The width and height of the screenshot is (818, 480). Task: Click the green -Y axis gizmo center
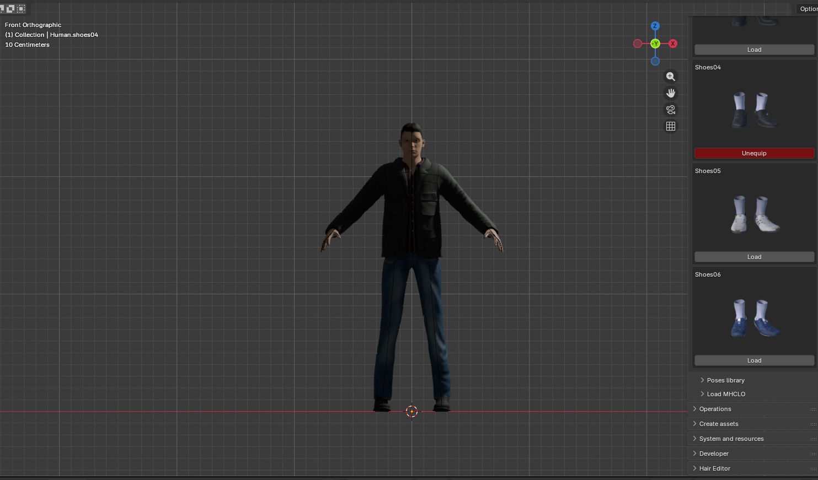pyautogui.click(x=655, y=44)
